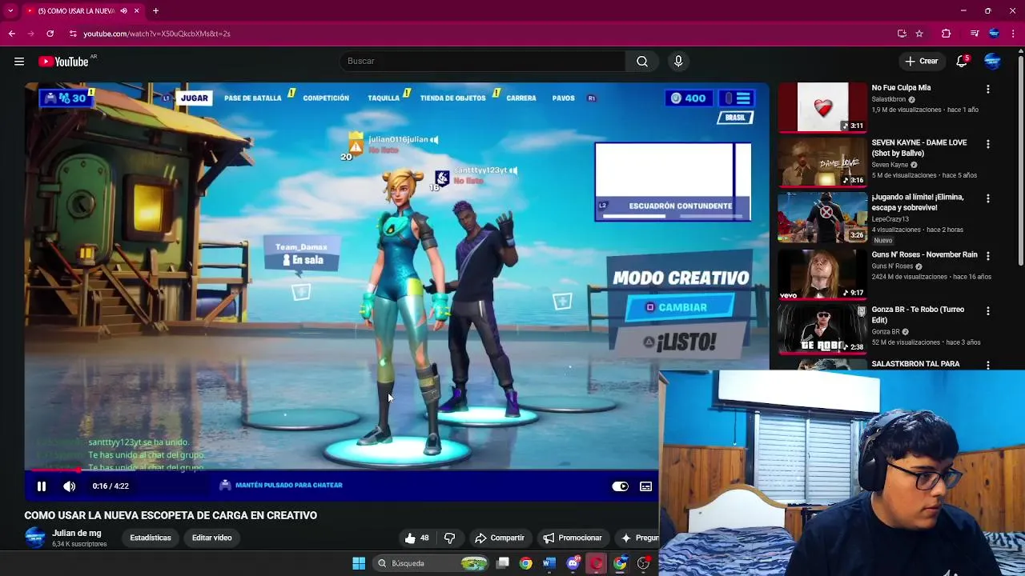Screen dimensions: 1025x576
Task: Mute the video player volume
Action: 70,486
